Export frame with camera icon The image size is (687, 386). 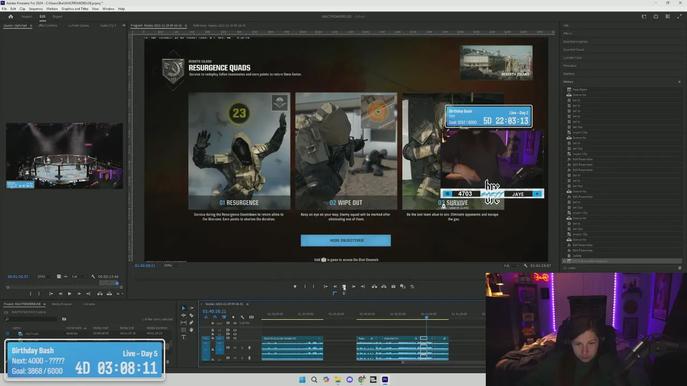click(x=393, y=286)
